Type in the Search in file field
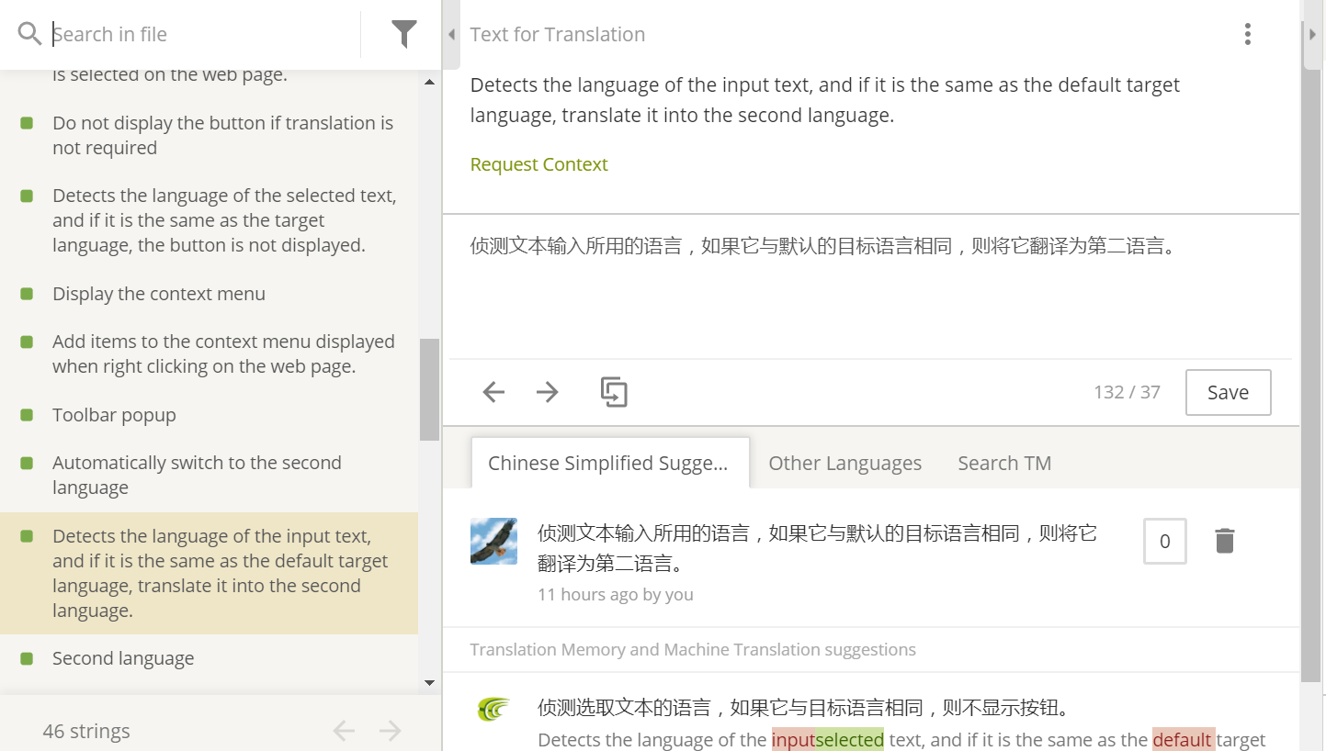The image size is (1326, 751). tap(202, 35)
